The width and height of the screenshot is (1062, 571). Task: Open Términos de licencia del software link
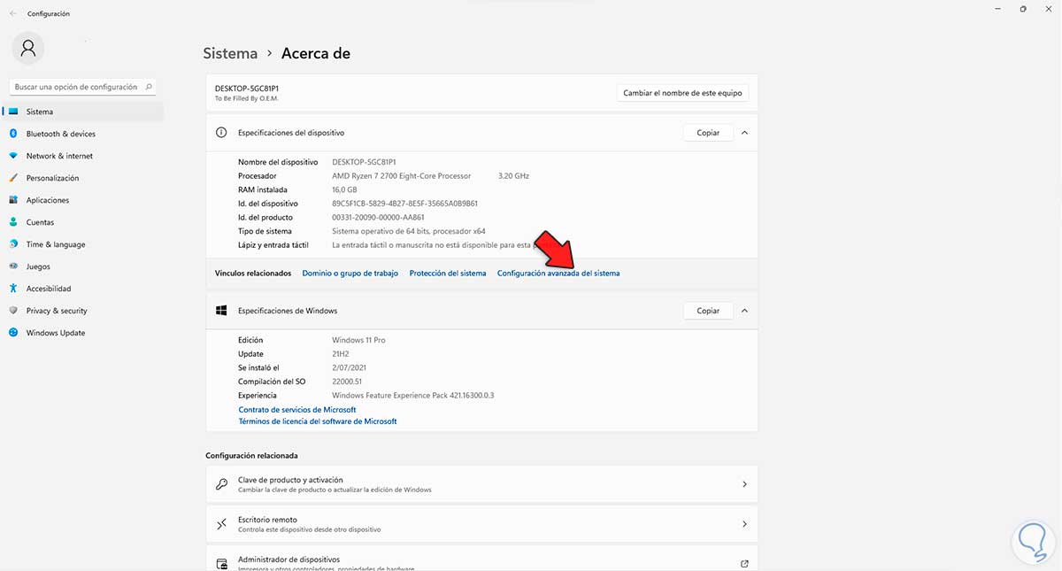(x=318, y=421)
